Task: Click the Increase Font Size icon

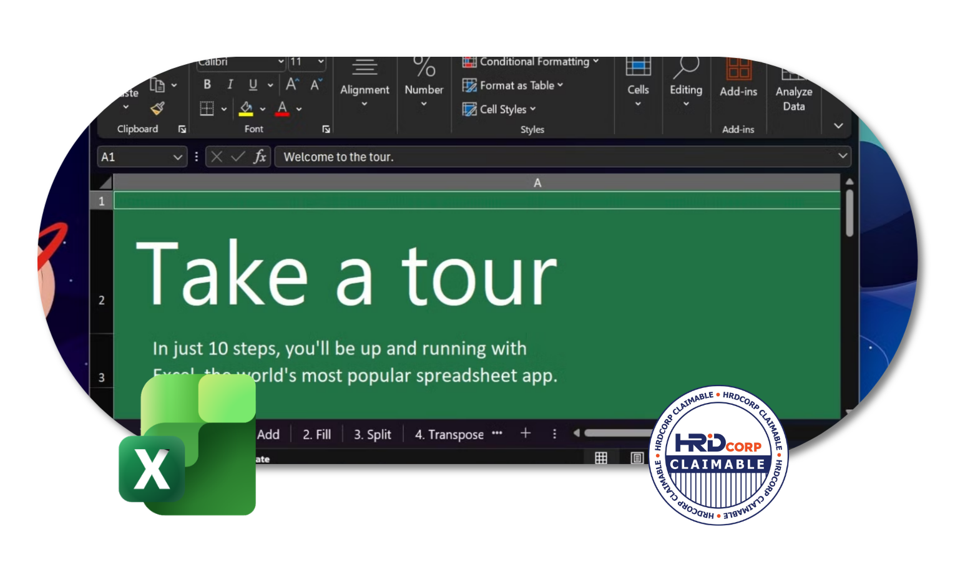Action: [x=292, y=84]
